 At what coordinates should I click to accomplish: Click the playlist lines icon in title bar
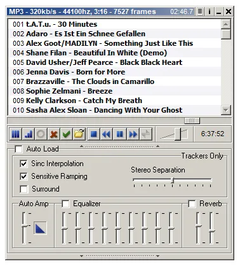tap(200, 11)
